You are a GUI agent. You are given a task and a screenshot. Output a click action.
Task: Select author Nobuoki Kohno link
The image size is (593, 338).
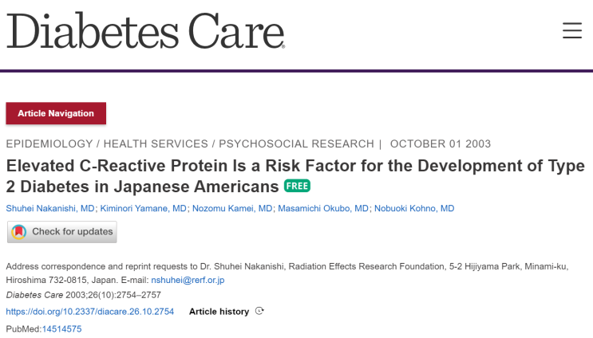(x=414, y=208)
